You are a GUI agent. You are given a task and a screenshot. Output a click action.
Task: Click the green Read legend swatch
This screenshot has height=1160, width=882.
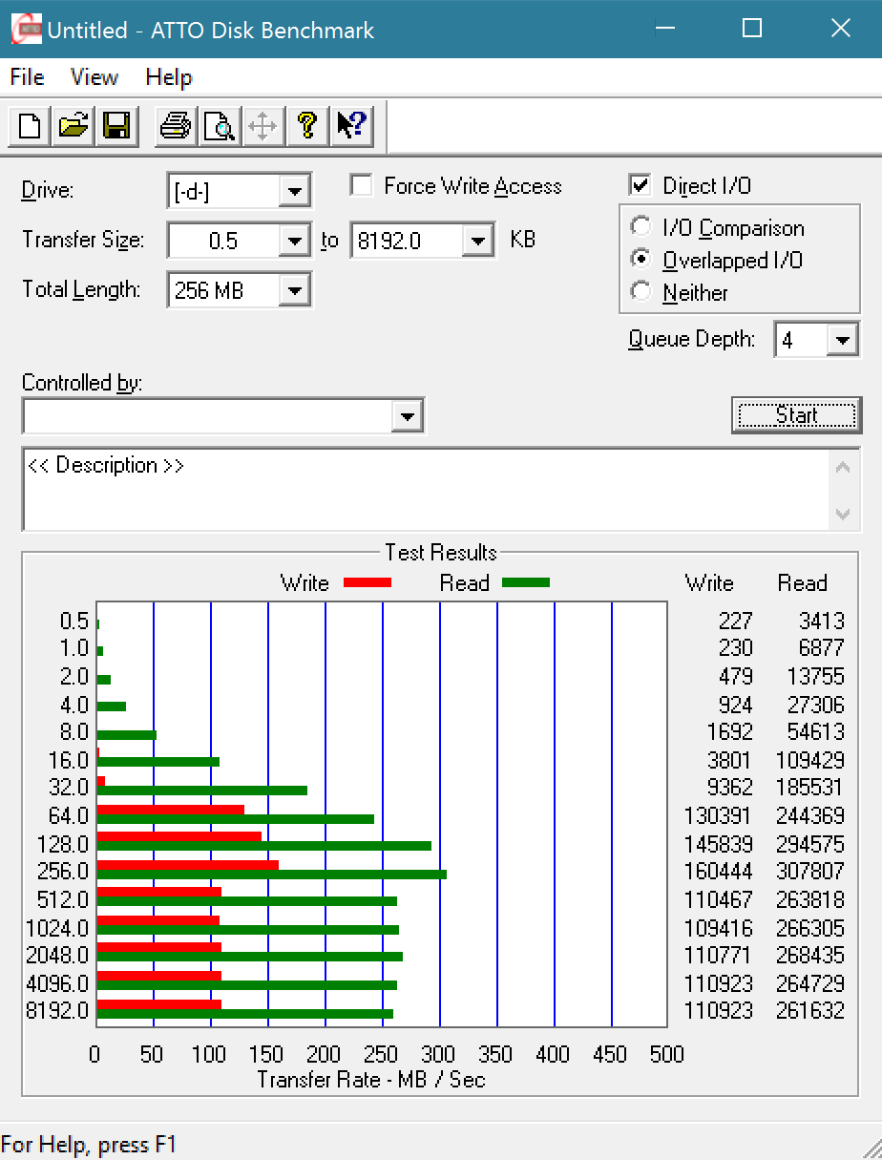coord(526,582)
